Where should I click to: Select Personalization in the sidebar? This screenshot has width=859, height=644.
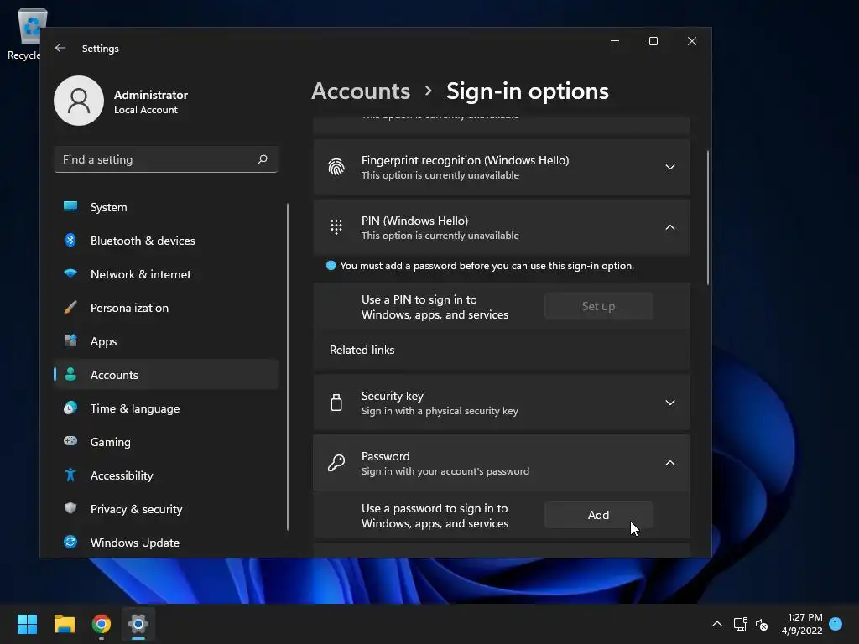[x=166, y=308]
